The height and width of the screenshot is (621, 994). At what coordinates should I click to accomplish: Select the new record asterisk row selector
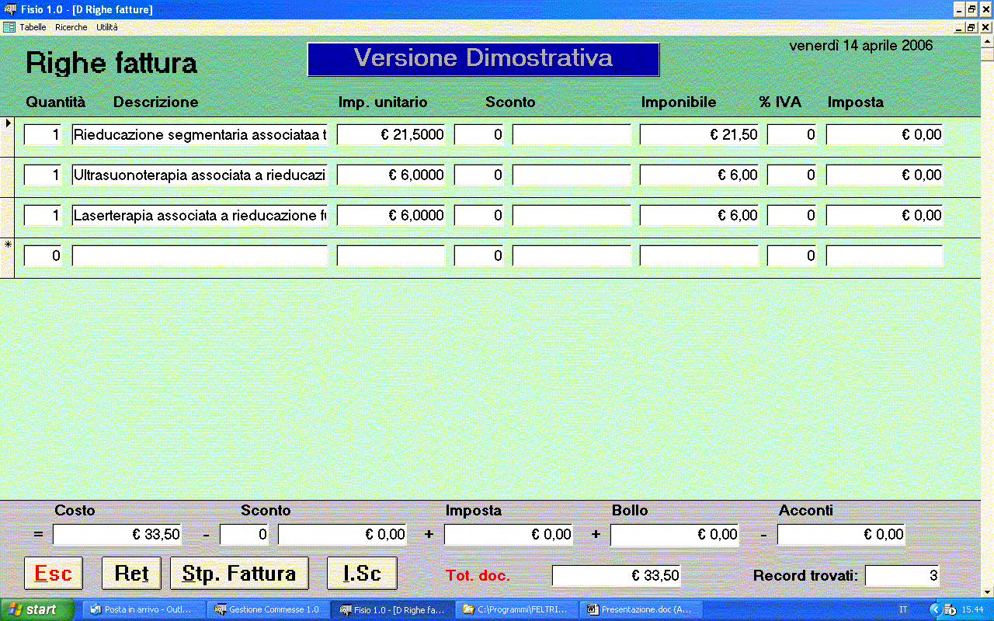coord(7,245)
